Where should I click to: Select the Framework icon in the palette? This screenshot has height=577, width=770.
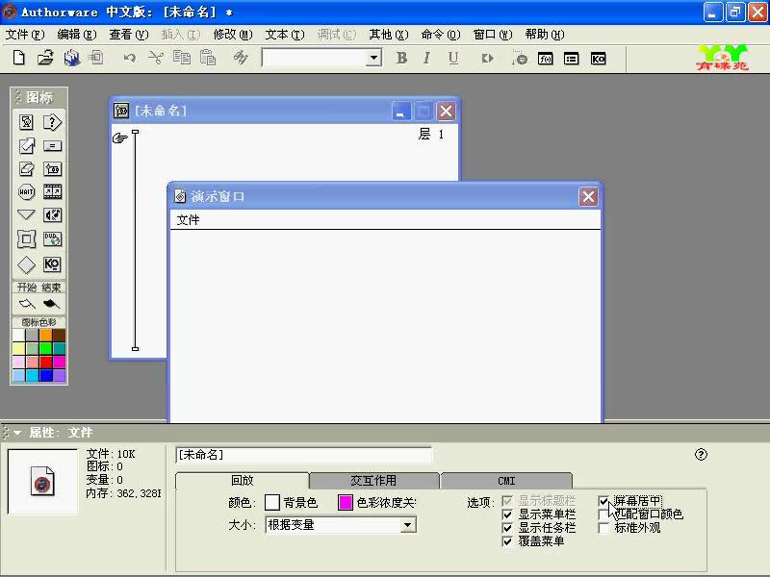click(x=27, y=239)
